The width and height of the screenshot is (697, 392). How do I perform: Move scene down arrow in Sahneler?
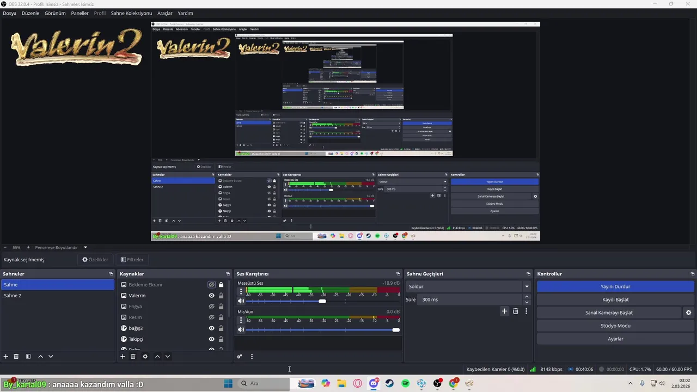pyautogui.click(x=51, y=357)
